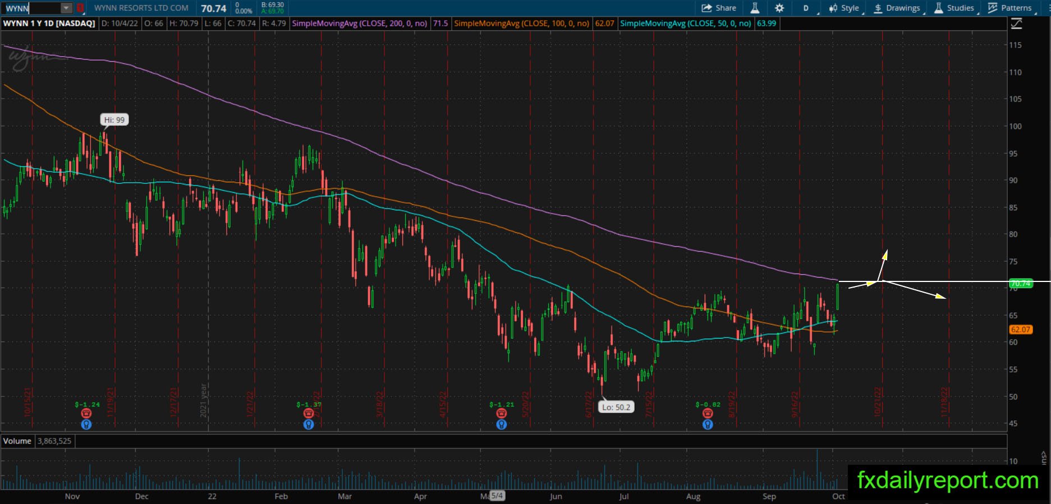The image size is (1051, 504).
Task: Click the orange 62.07 price axis label
Action: coord(1020,330)
